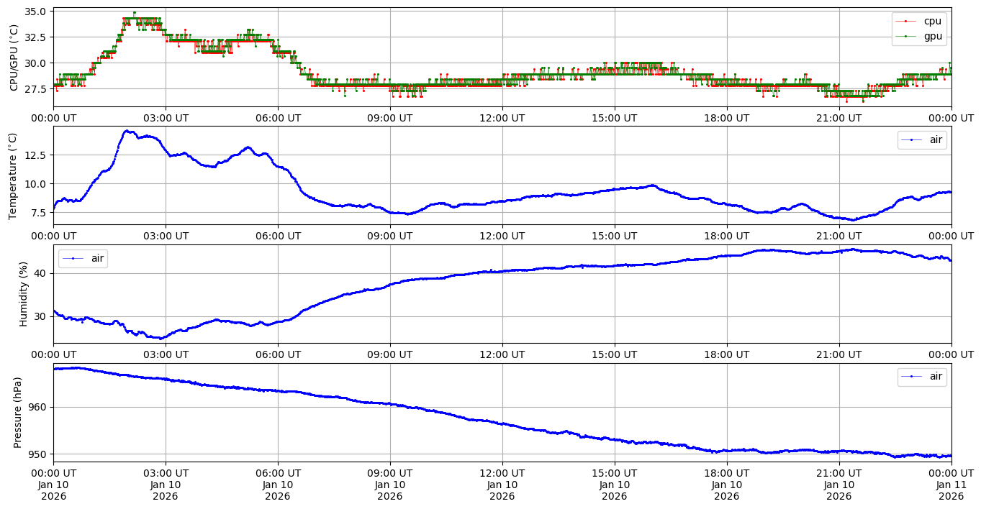Click the 12:00 UT Jan 10 2026 bottom label

pos(502,484)
